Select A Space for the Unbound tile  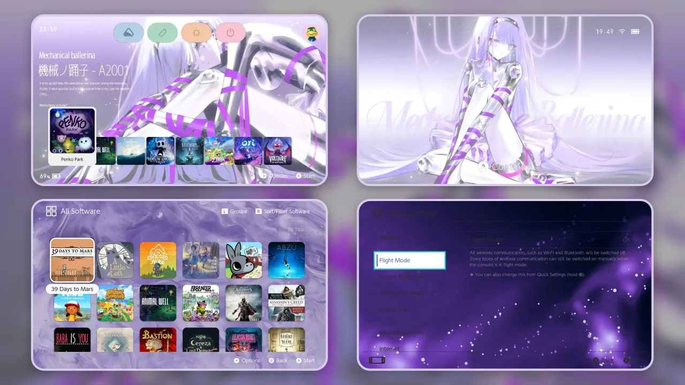[x=201, y=260]
